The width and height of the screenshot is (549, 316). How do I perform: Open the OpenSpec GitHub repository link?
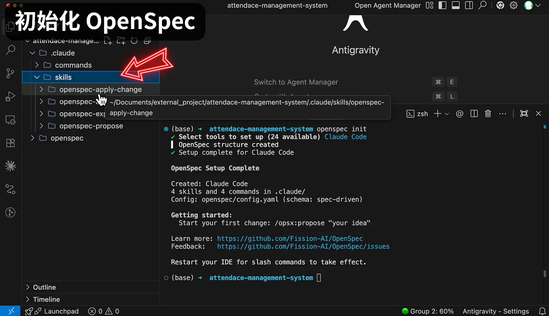tap(290, 239)
